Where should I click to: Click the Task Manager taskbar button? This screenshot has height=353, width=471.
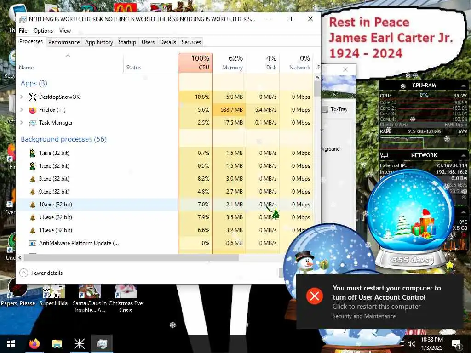click(x=102, y=344)
